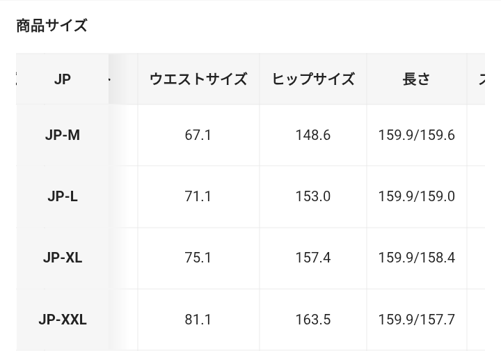Screen dimensions: 501x353
Task: Click waist value 67.1 for JP-M
Action: pos(198,135)
